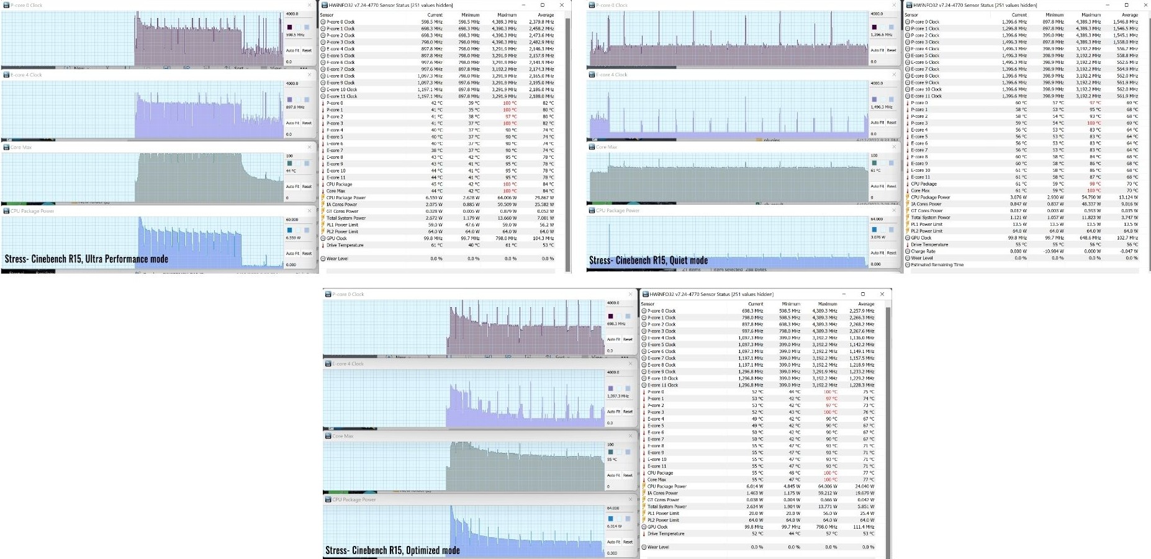Click Minimum column header in Optimized sensor window

coord(791,304)
